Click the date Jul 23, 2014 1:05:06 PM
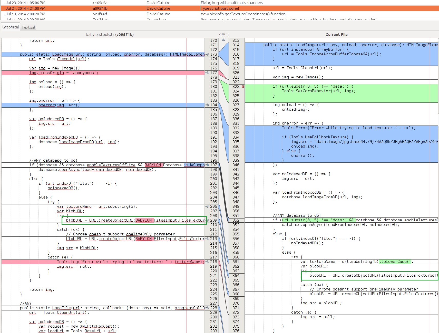439x333 pixels. tap(25, 3)
